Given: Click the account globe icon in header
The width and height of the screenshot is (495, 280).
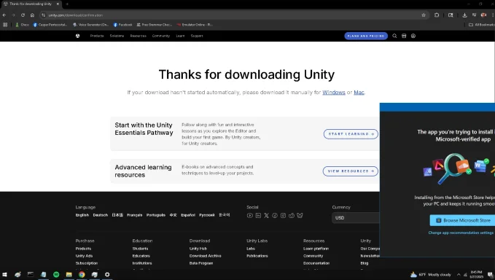Looking at the screenshot, I should pyautogui.click(x=413, y=36).
